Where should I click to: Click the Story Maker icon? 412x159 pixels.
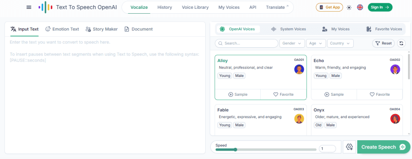tap(88, 29)
